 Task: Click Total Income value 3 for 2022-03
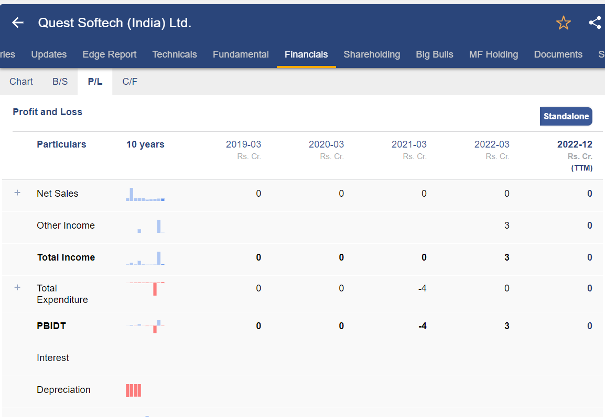coord(506,257)
